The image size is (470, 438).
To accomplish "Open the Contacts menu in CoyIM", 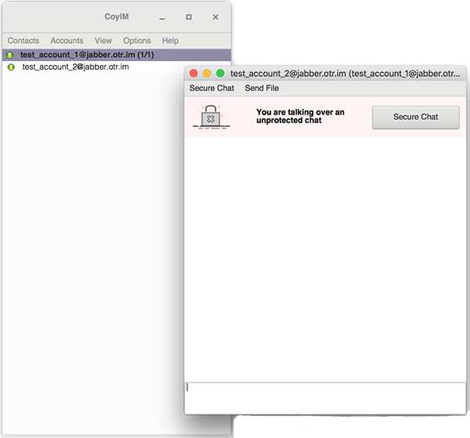I will point(23,41).
